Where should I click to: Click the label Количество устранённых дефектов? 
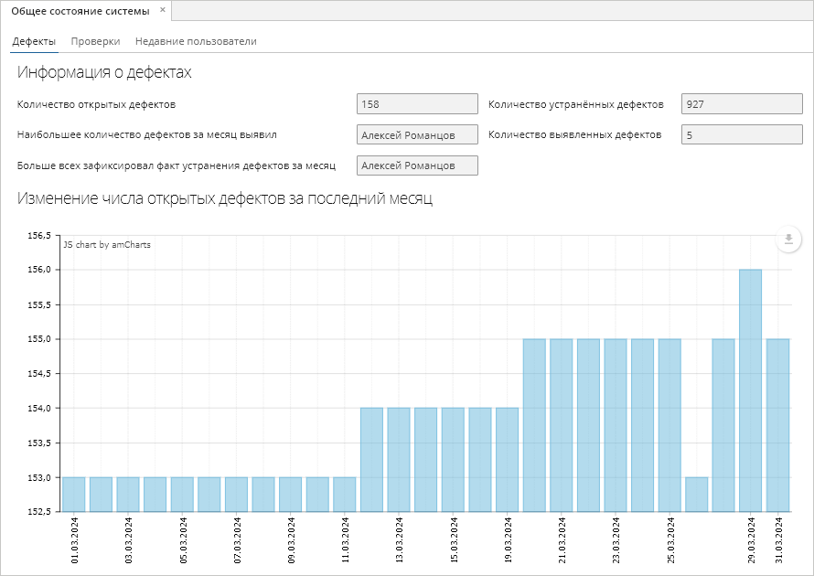(575, 104)
